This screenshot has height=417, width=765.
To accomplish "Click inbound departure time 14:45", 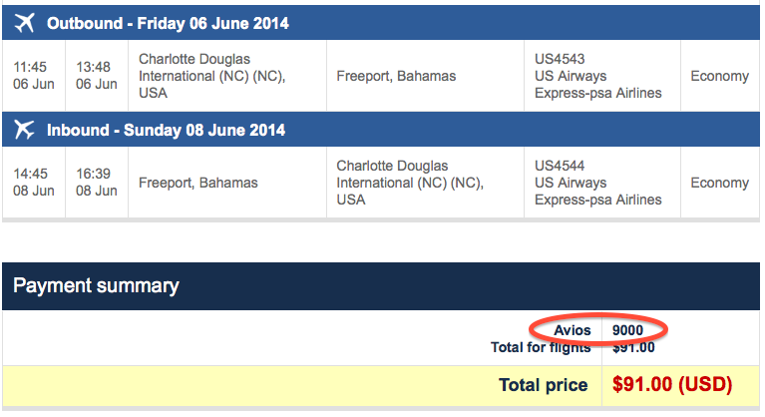I will (30, 174).
